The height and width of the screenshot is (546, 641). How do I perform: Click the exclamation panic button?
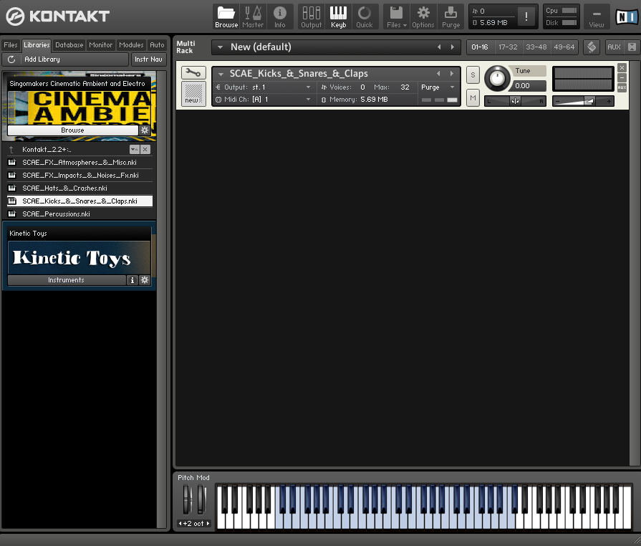click(x=526, y=16)
